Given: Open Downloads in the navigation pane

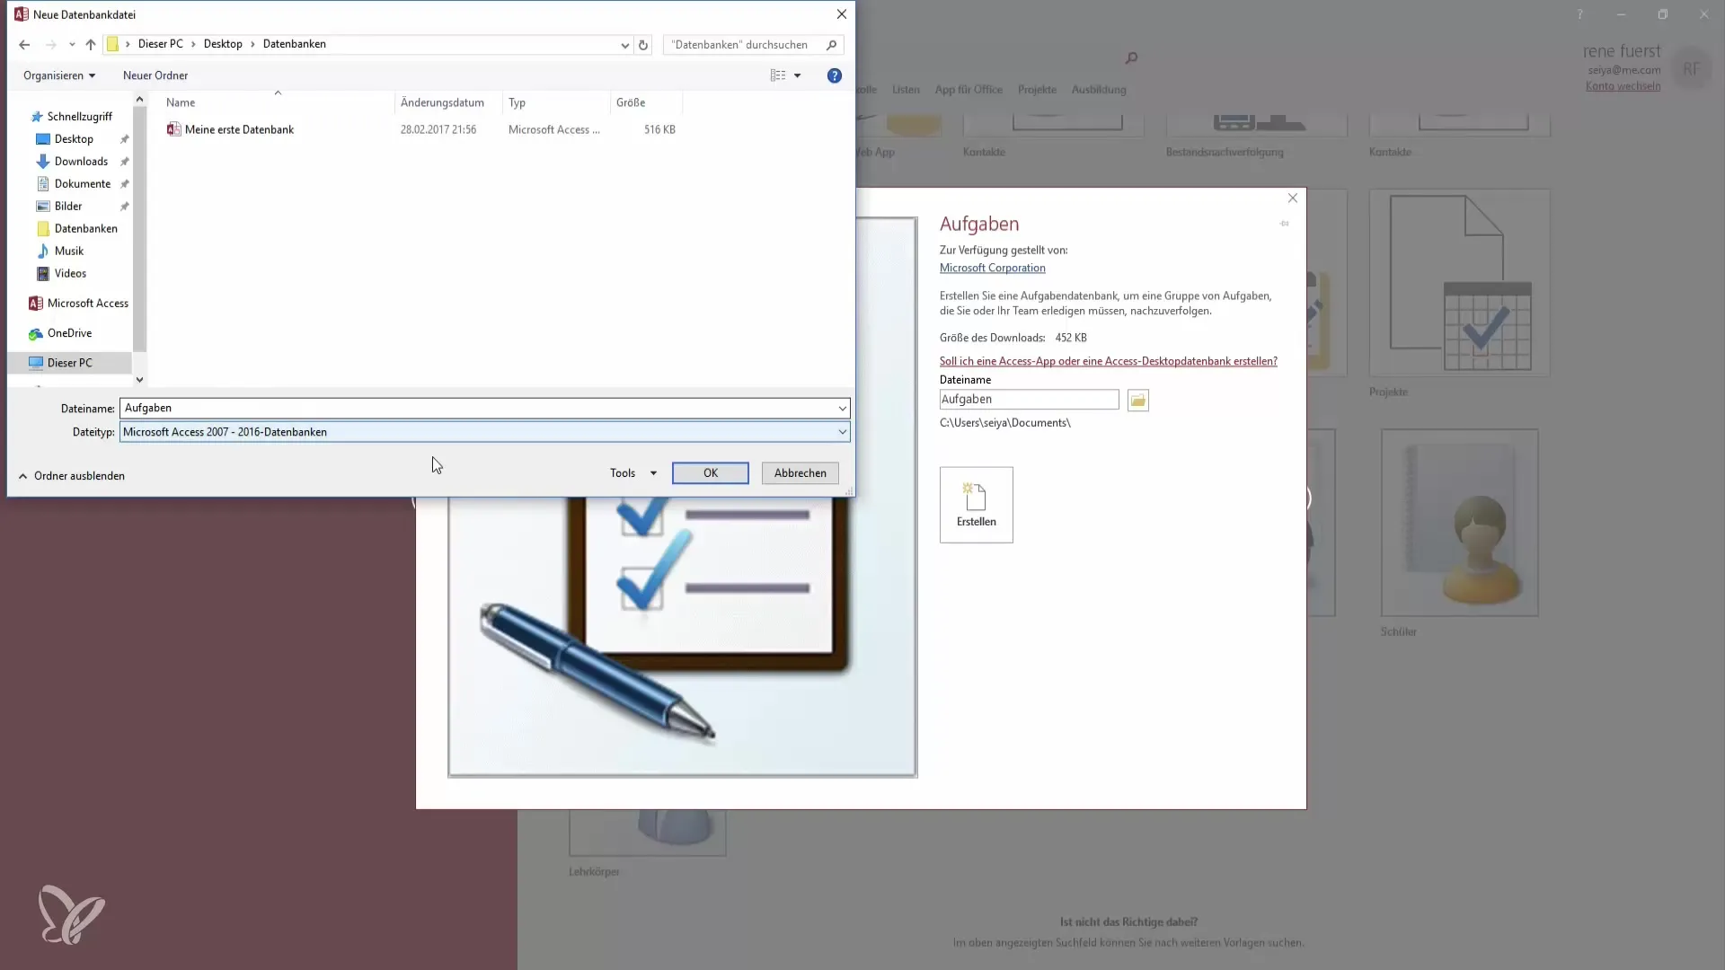Looking at the screenshot, I should (81, 162).
